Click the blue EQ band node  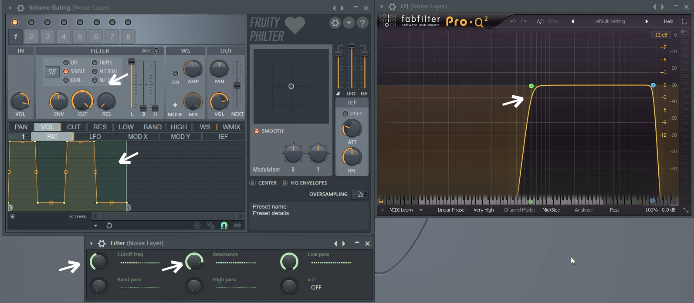click(x=653, y=85)
